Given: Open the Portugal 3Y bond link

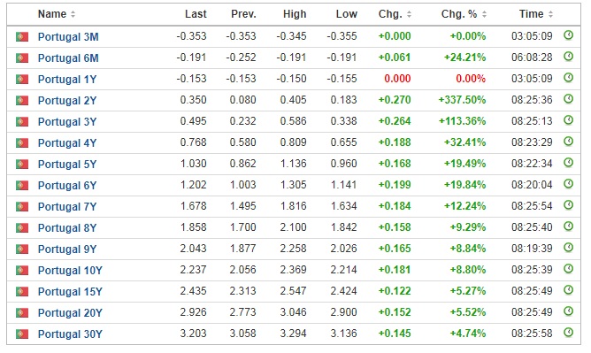Looking at the screenshot, I should (67, 122).
